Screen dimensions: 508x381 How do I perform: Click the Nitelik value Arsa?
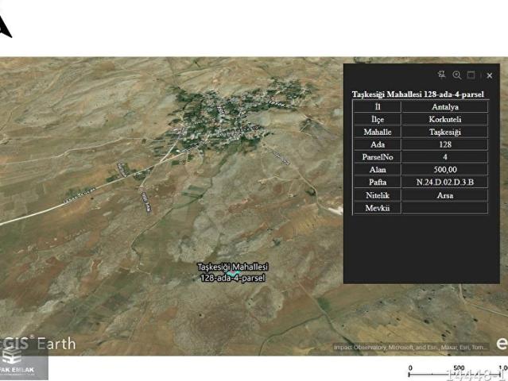(x=444, y=195)
